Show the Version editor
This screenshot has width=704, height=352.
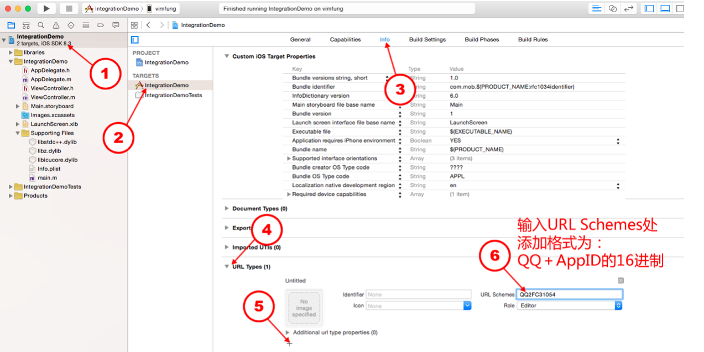coord(629,8)
